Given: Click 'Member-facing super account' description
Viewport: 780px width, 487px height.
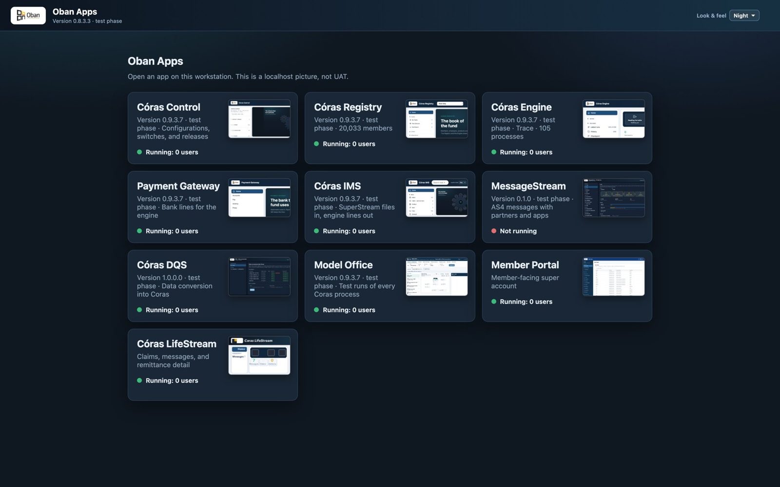Looking at the screenshot, I should (x=525, y=282).
